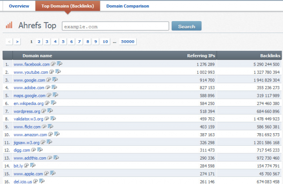
Task: Click gray magnifier icon beside www.adobe.com
Action: (x=48, y=87)
